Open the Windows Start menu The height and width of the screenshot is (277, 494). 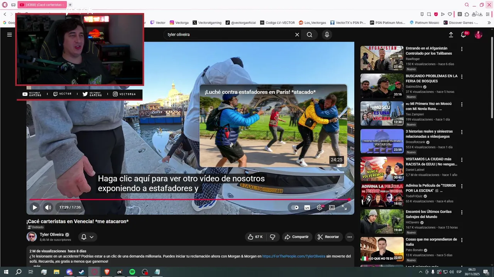[x=6, y=272]
